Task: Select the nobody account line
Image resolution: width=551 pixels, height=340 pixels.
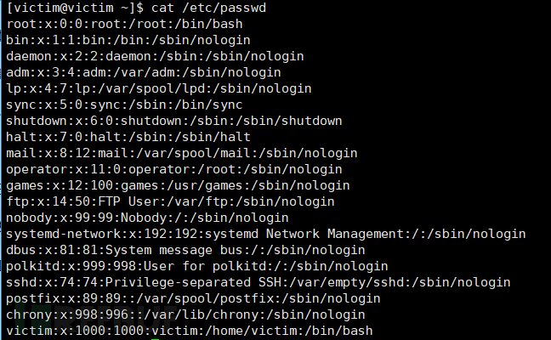Action: (x=148, y=218)
